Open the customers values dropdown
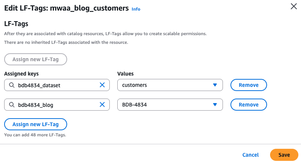This screenshot has width=301, height=162. point(166,85)
